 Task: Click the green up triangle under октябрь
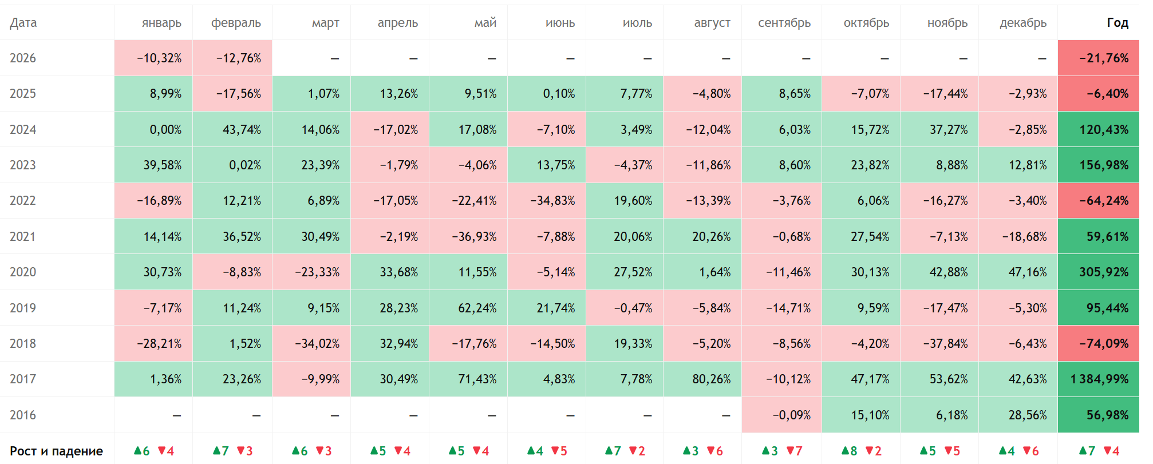(845, 450)
